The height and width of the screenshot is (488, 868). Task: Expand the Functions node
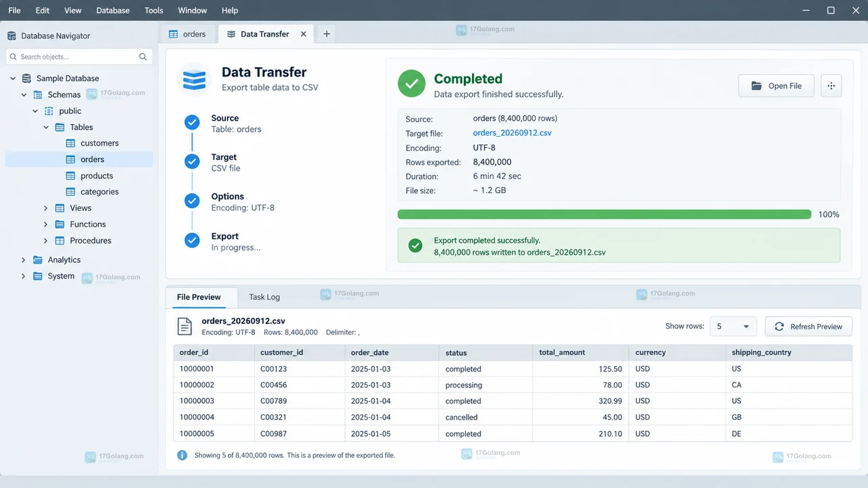46,224
